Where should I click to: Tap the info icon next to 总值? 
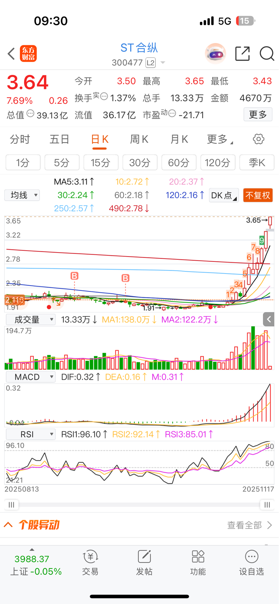(30, 114)
